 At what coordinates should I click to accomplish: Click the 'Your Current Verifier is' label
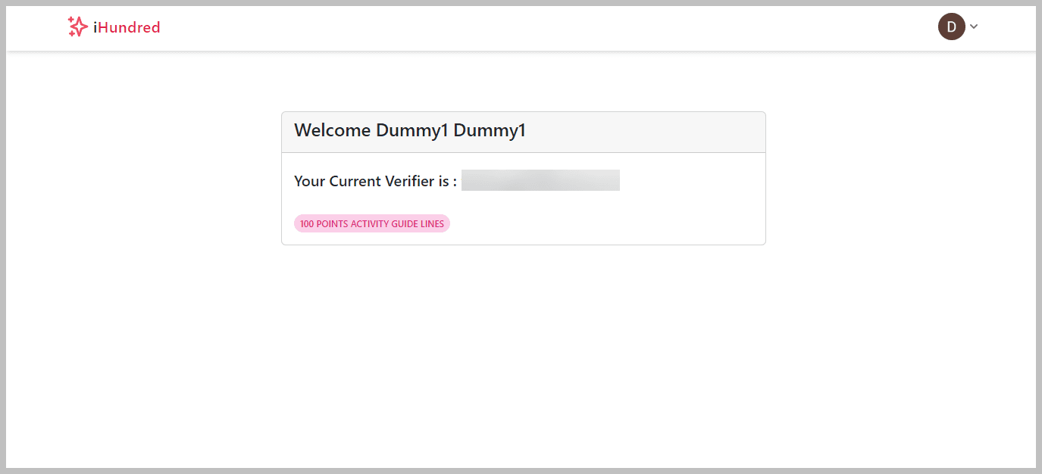click(x=375, y=181)
